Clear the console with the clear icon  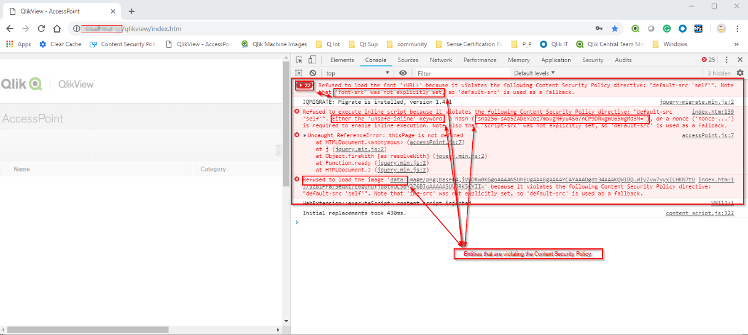click(x=313, y=73)
